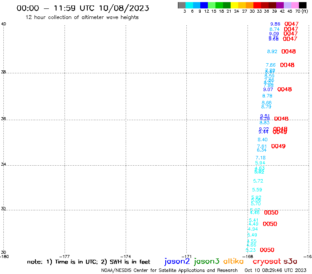Viewport: 312px width, 274px height.
Task: Click the wave height value 8.79
Action: coord(266,107)
